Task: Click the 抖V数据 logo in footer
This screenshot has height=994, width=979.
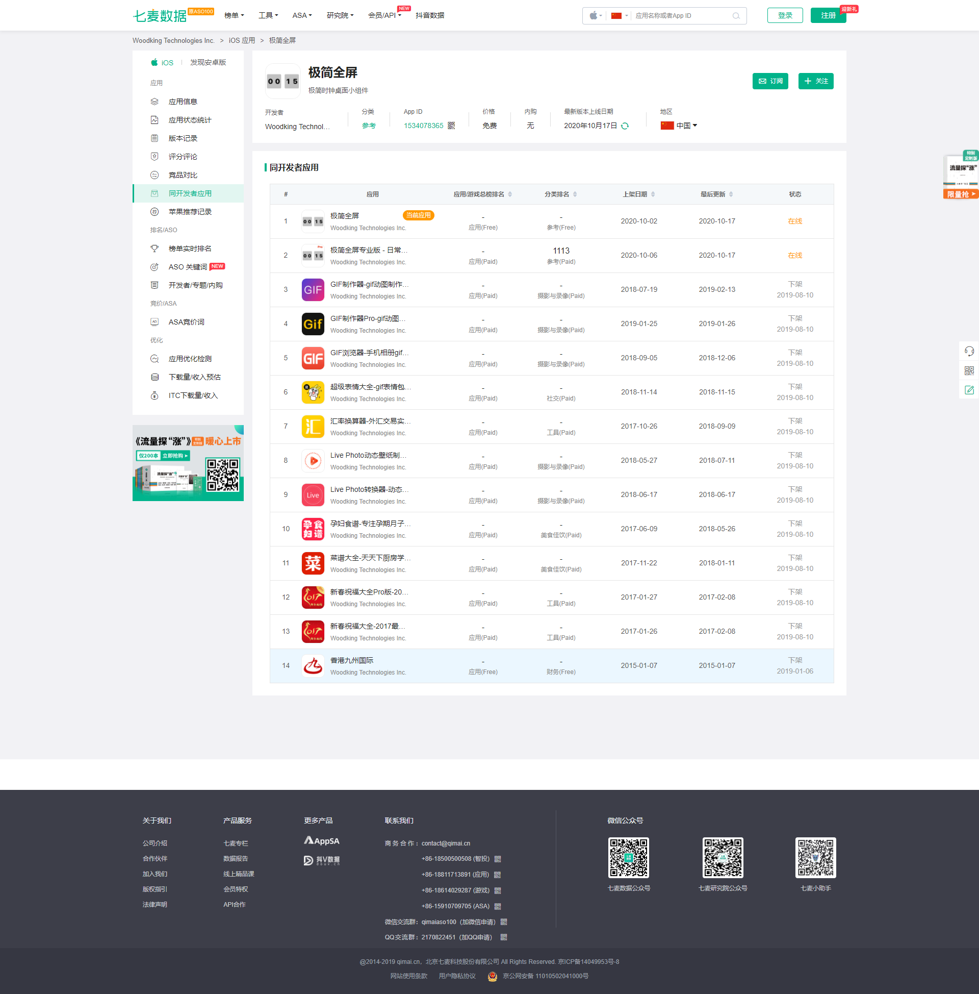Action: 322,860
